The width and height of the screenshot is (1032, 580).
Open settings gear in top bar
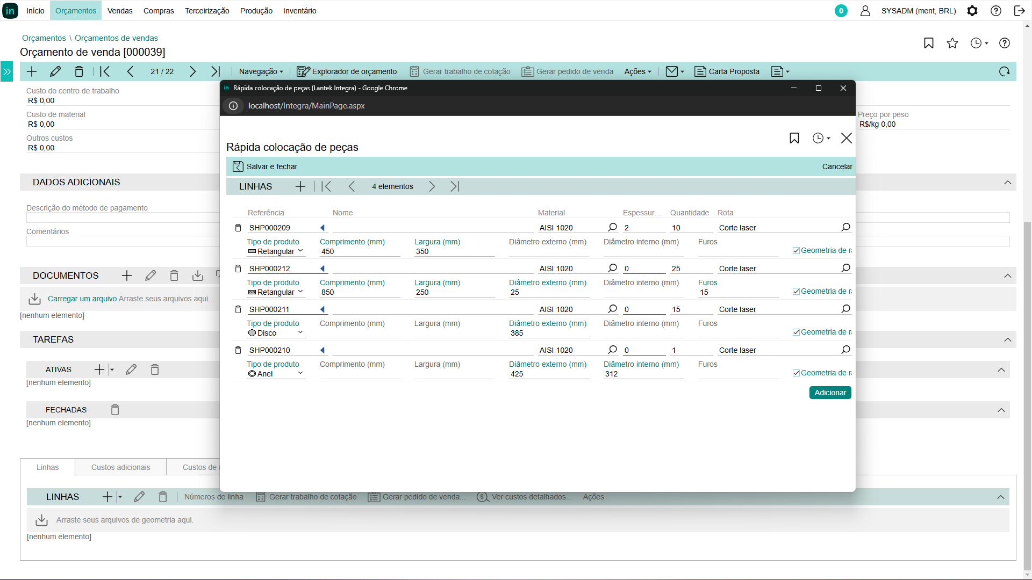point(972,11)
